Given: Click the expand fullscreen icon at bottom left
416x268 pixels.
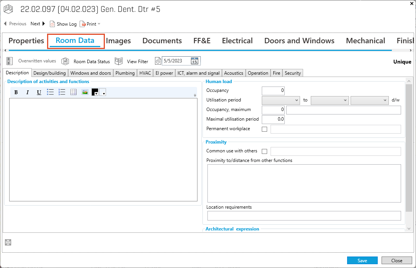Looking at the screenshot, I should pos(8,242).
